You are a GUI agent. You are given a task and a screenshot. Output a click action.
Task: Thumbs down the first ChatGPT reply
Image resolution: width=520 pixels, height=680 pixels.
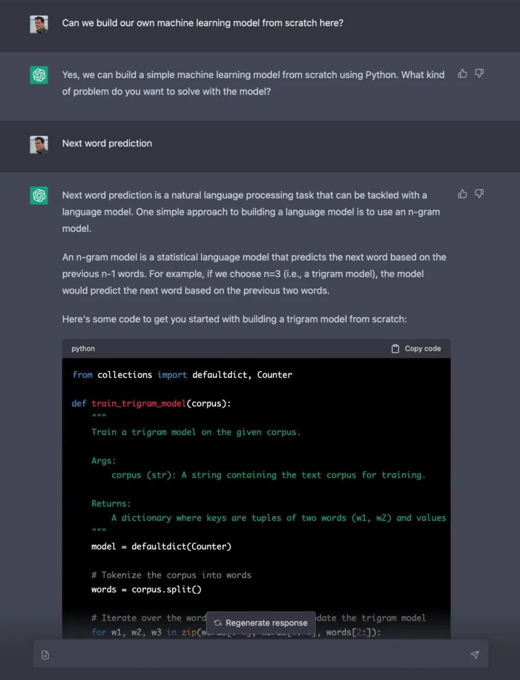click(479, 73)
